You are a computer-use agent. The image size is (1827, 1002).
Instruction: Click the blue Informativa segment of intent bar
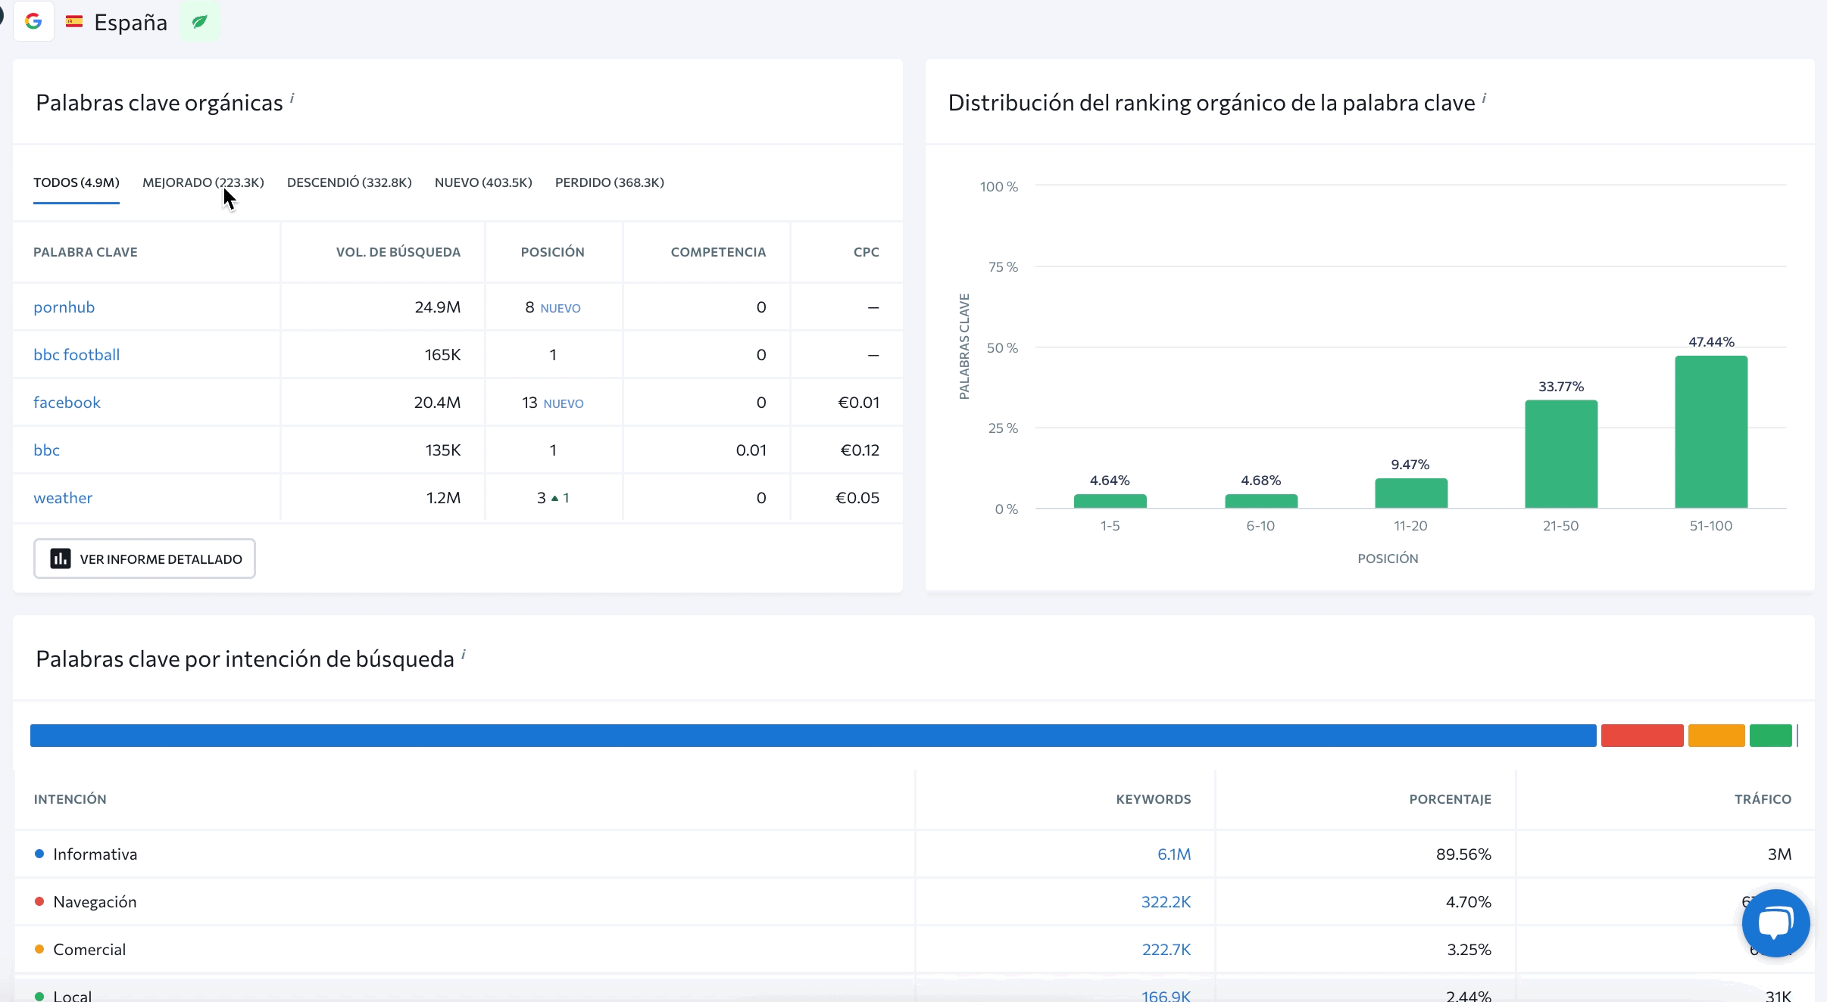(x=813, y=735)
